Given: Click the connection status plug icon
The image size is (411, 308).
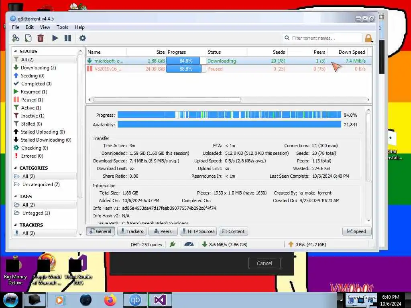Looking at the screenshot, I should (x=173, y=244).
